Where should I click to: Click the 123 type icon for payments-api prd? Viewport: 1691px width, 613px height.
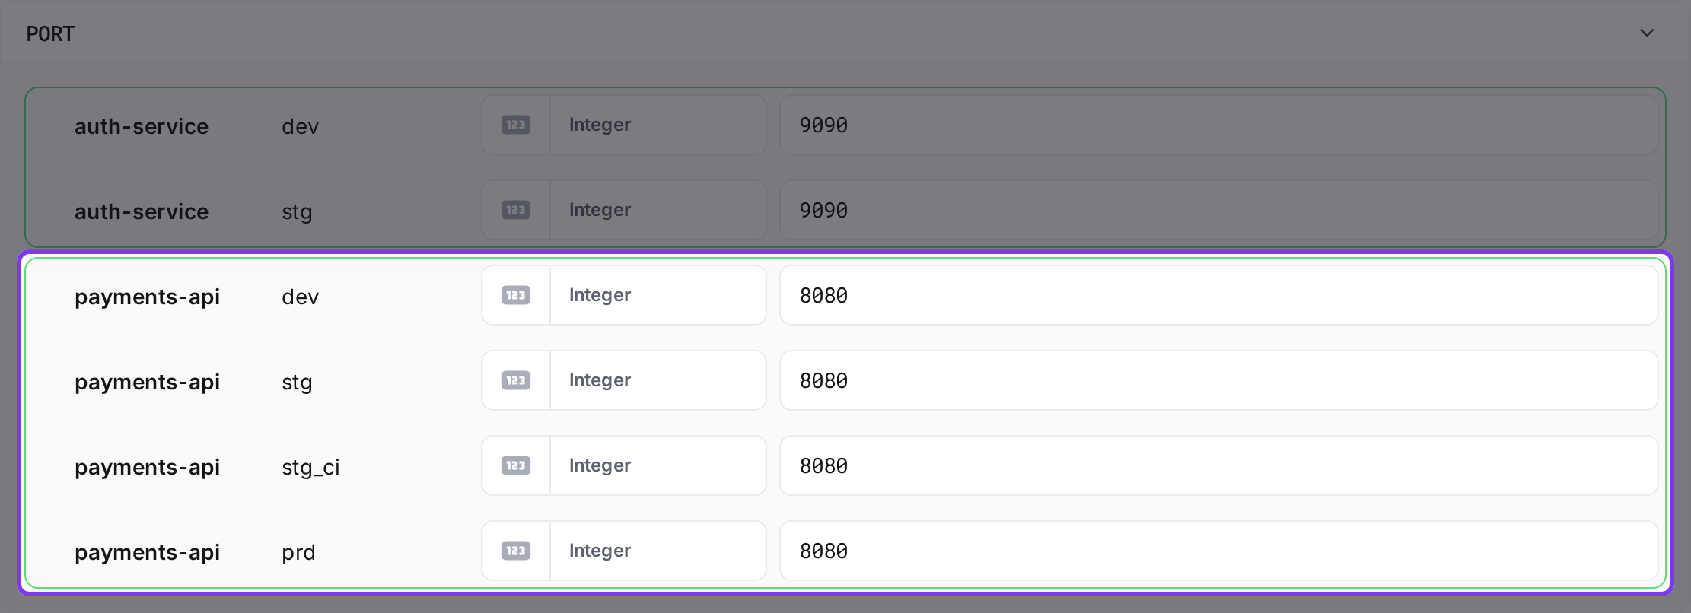click(x=515, y=551)
